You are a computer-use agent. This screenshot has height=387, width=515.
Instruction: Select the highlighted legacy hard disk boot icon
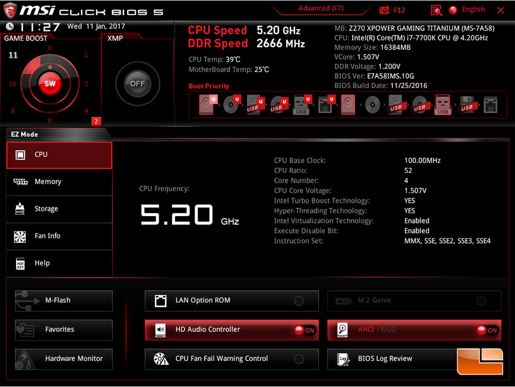348,104
